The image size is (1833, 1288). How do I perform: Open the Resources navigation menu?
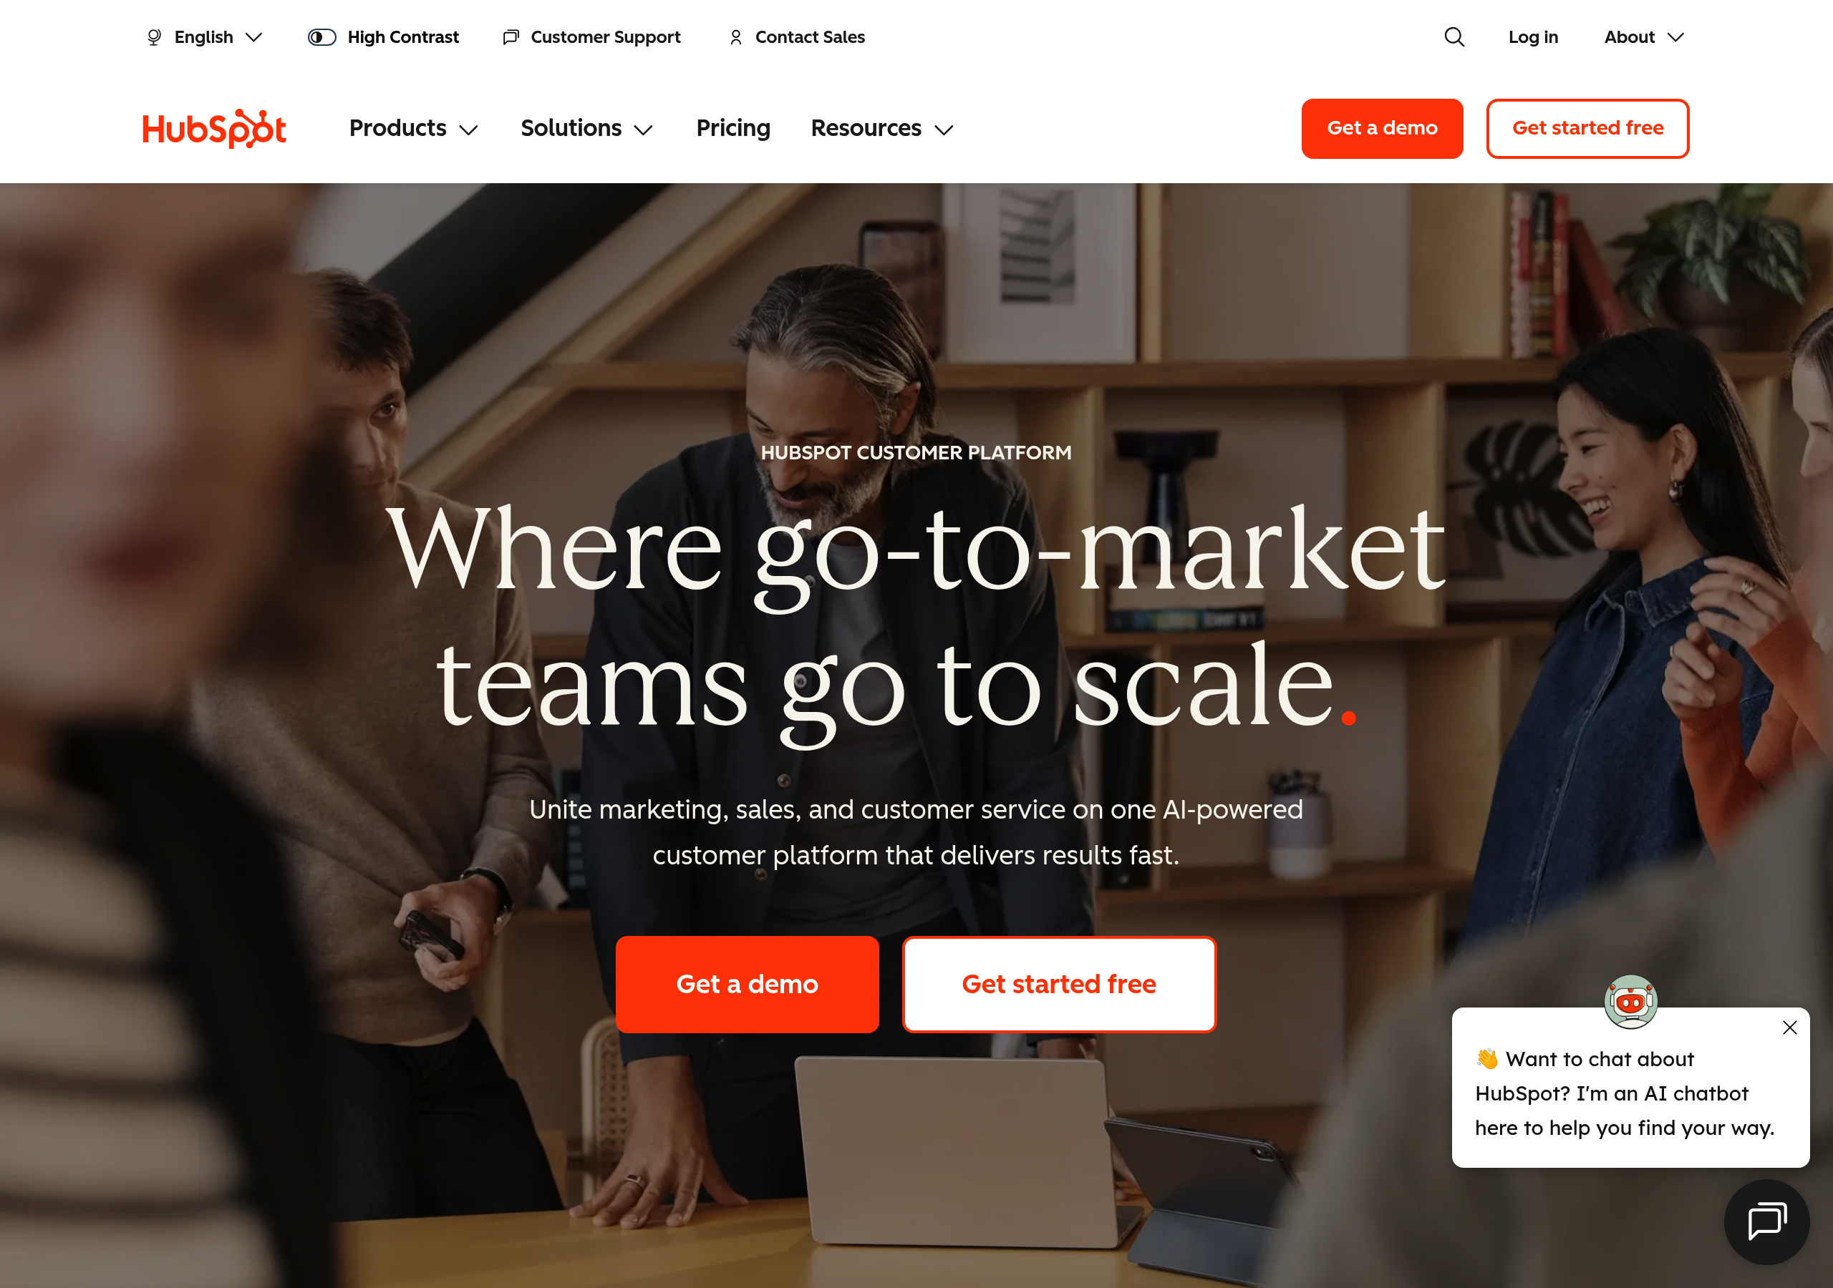(882, 129)
